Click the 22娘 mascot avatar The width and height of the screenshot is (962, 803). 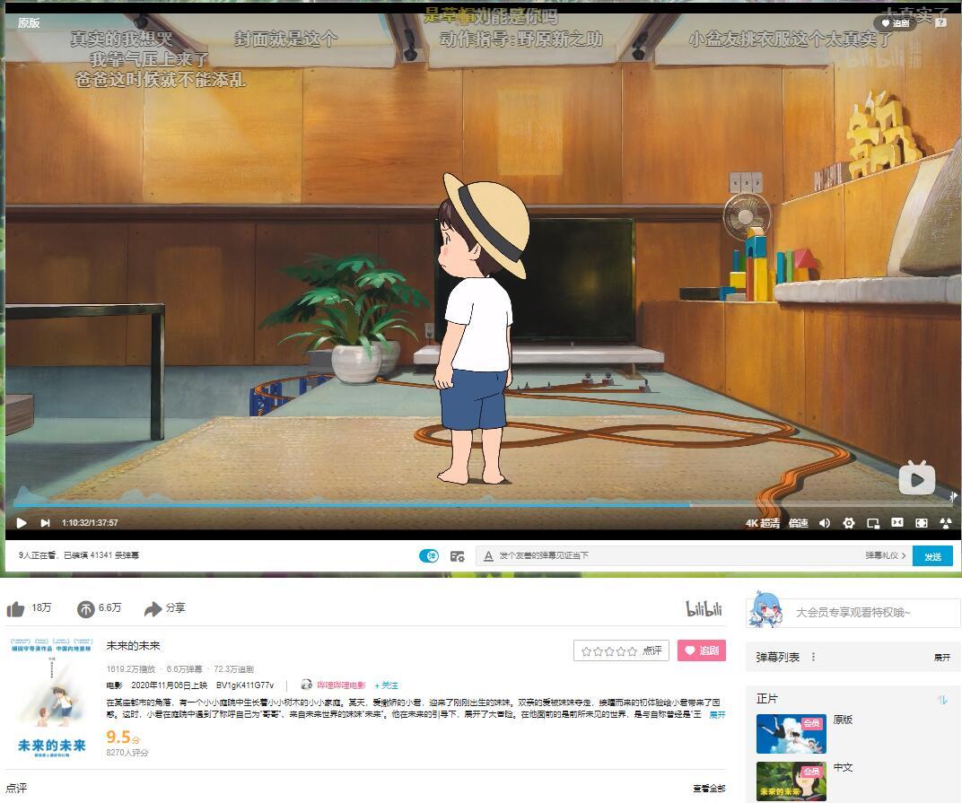click(765, 608)
